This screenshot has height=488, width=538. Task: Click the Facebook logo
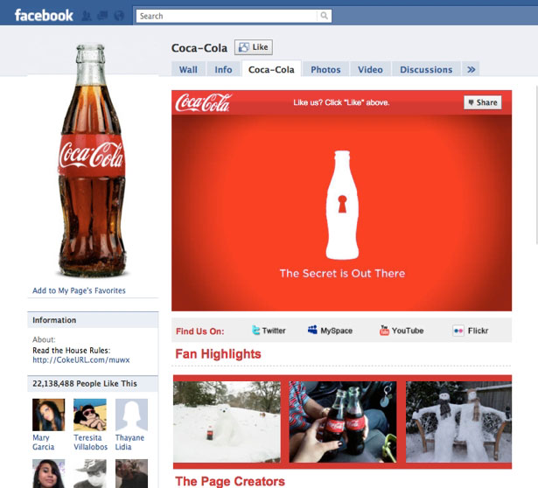point(44,16)
